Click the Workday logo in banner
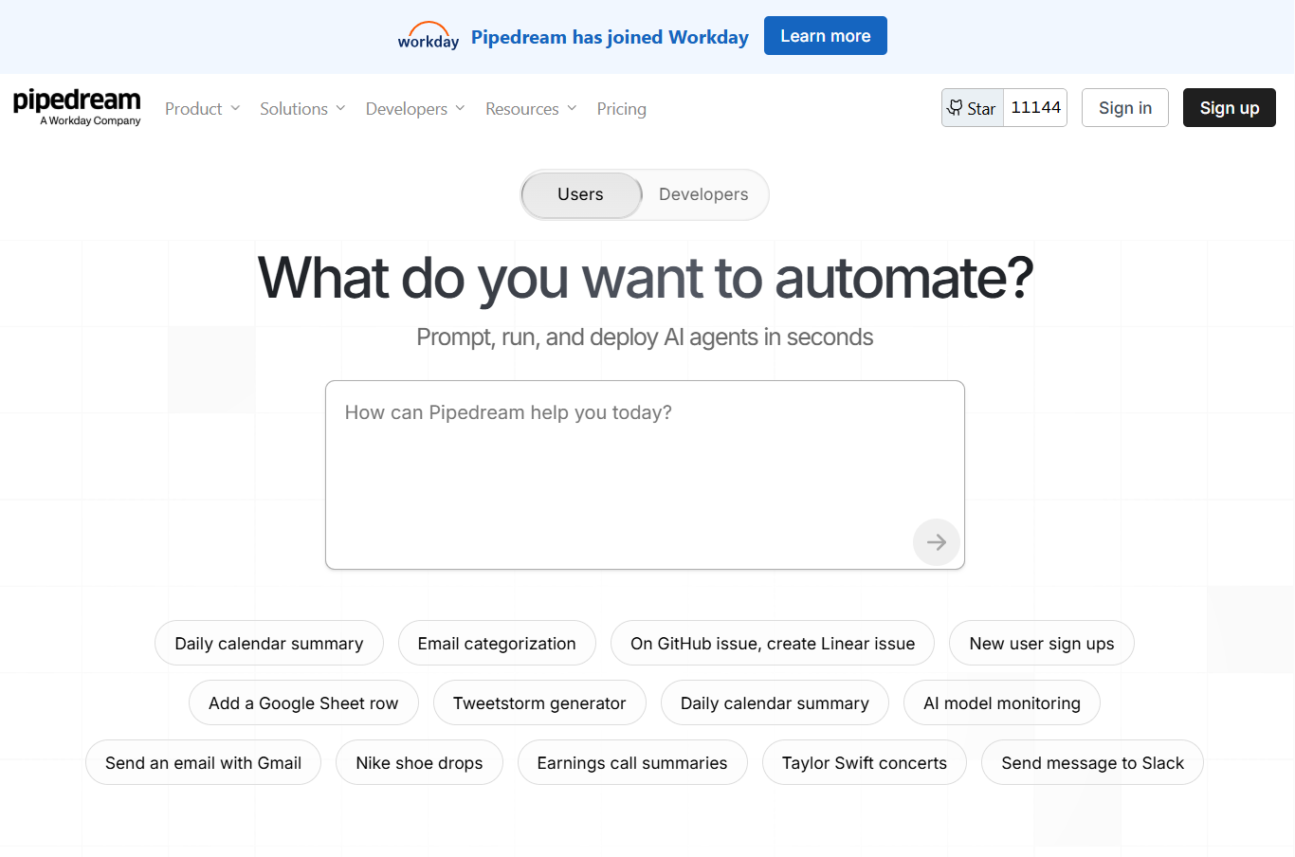Image resolution: width=1295 pixels, height=857 pixels. click(429, 36)
